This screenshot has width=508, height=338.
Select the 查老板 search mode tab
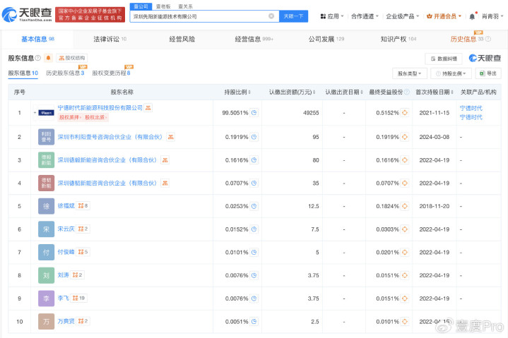(x=163, y=6)
